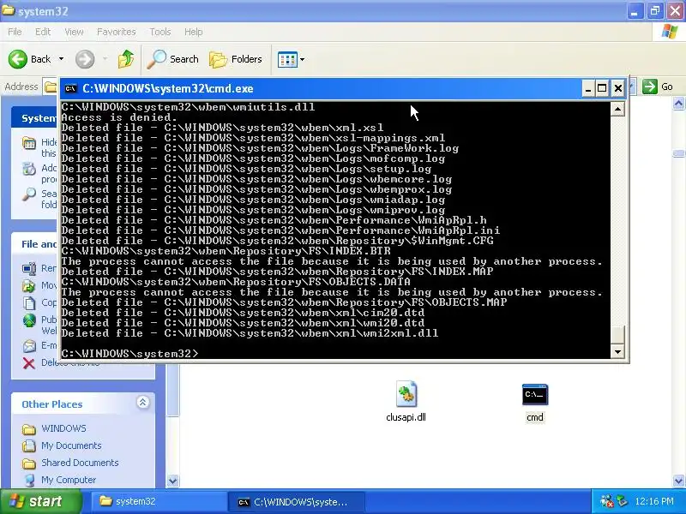Viewport: 686px width, 514px height.
Task: Click the red X delete file task icon
Action: 29,362
